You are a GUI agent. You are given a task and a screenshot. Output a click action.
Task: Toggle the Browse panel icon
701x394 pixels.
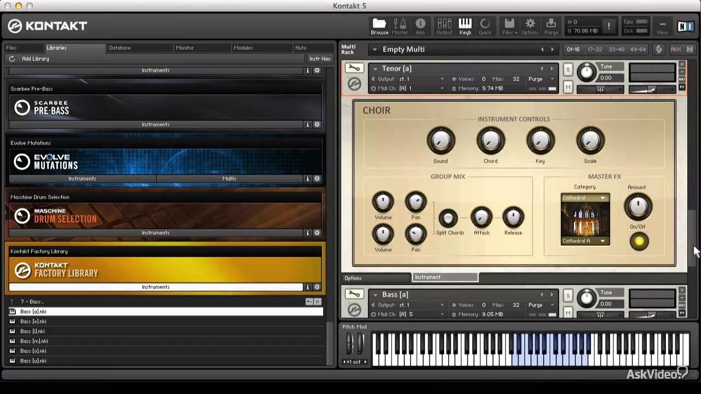tap(379, 26)
